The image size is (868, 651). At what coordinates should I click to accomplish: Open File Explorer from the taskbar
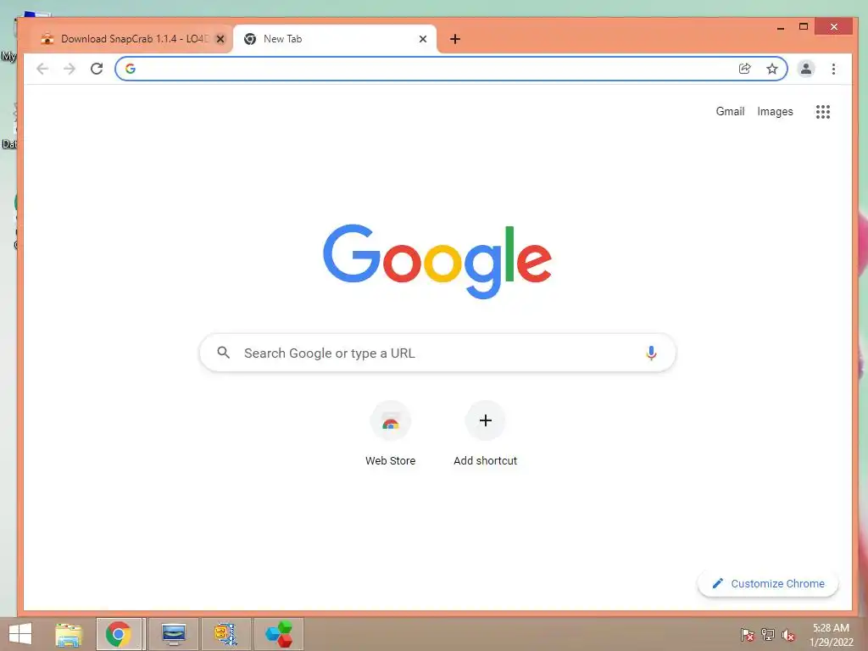[x=69, y=634]
